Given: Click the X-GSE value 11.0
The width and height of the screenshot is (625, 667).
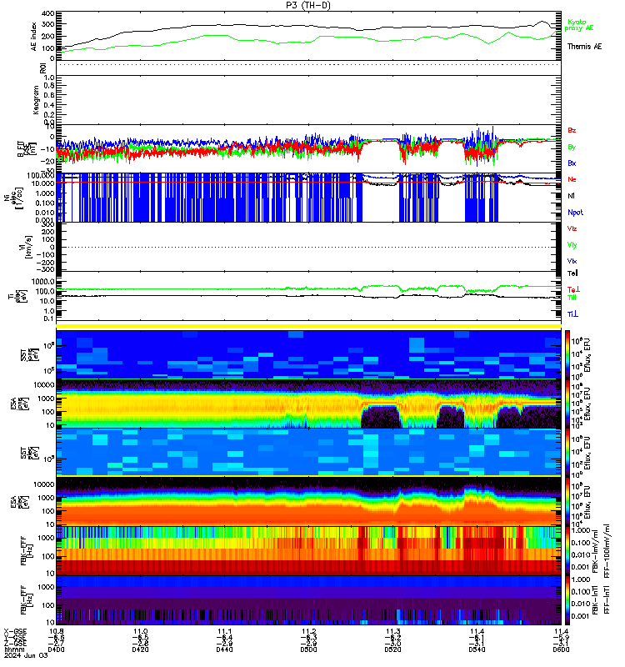Looking at the screenshot, I should (140, 631).
